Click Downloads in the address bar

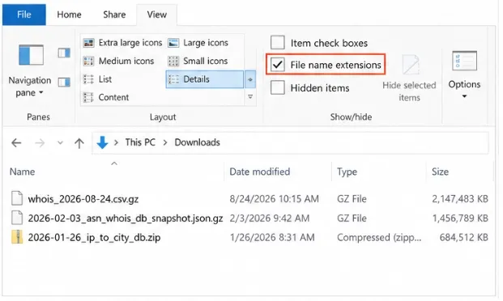point(198,142)
